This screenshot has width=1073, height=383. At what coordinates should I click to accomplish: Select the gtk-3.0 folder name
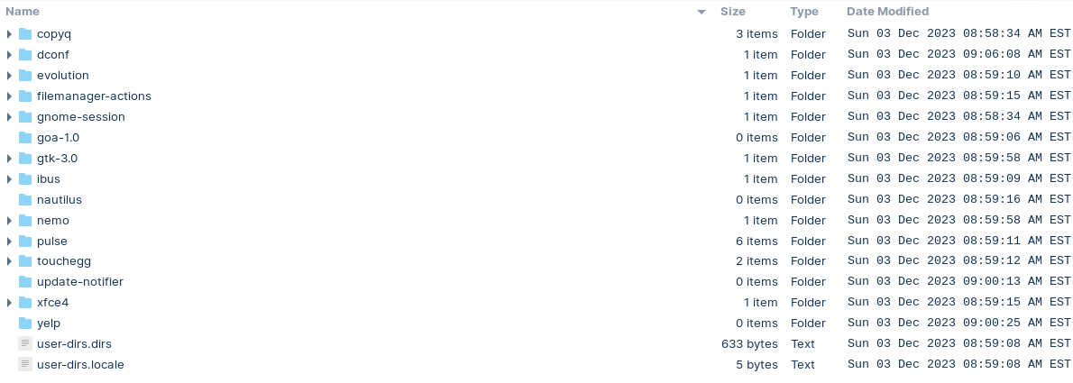pyautogui.click(x=57, y=158)
